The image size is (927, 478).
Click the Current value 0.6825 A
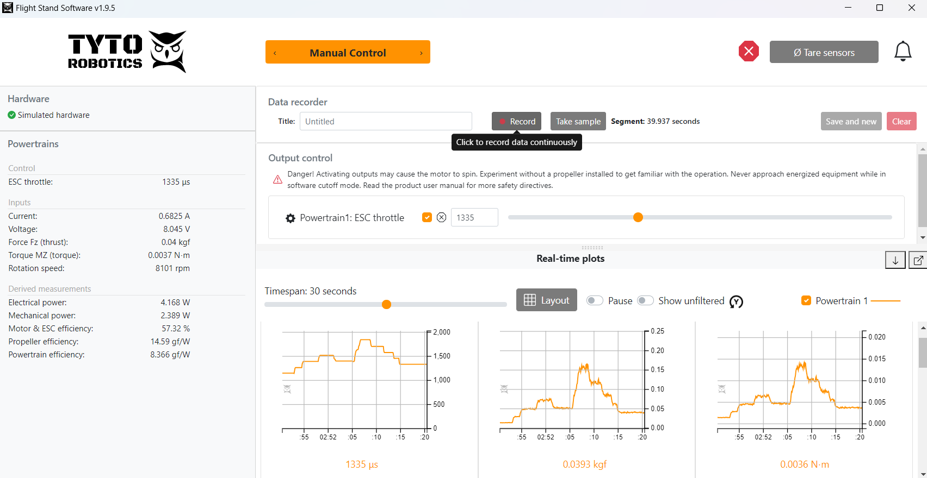(x=174, y=216)
